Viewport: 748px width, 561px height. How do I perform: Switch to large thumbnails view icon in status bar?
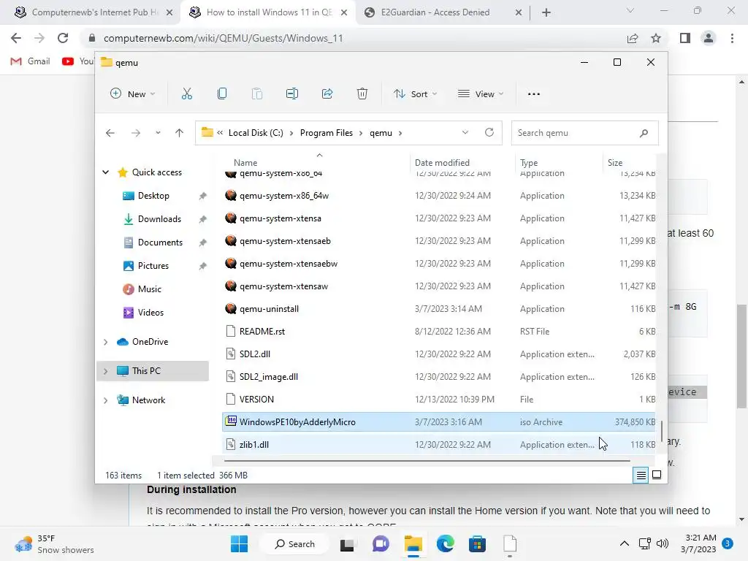coord(657,475)
